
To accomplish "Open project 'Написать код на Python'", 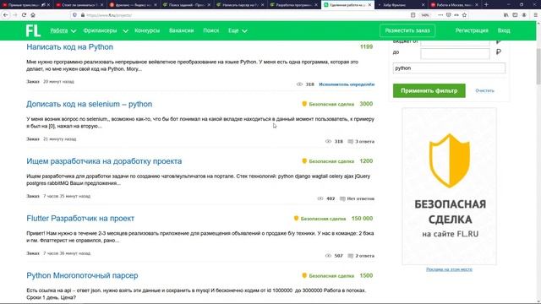I will point(69,47).
